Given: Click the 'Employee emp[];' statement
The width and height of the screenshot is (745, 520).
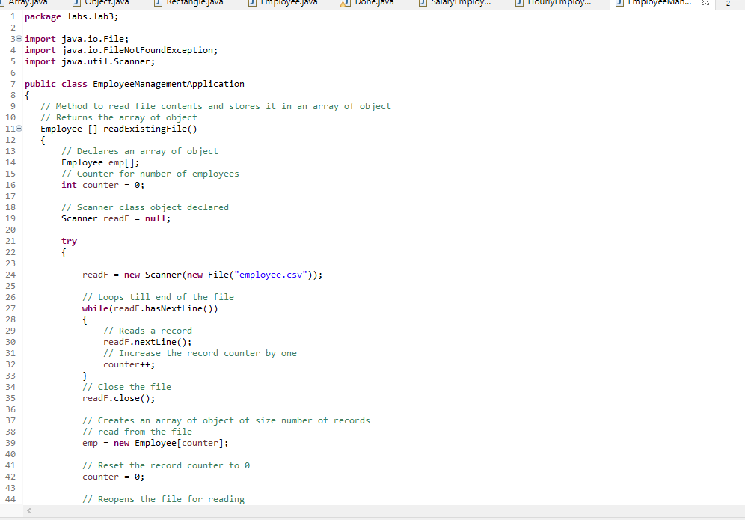Looking at the screenshot, I should click(x=100, y=162).
